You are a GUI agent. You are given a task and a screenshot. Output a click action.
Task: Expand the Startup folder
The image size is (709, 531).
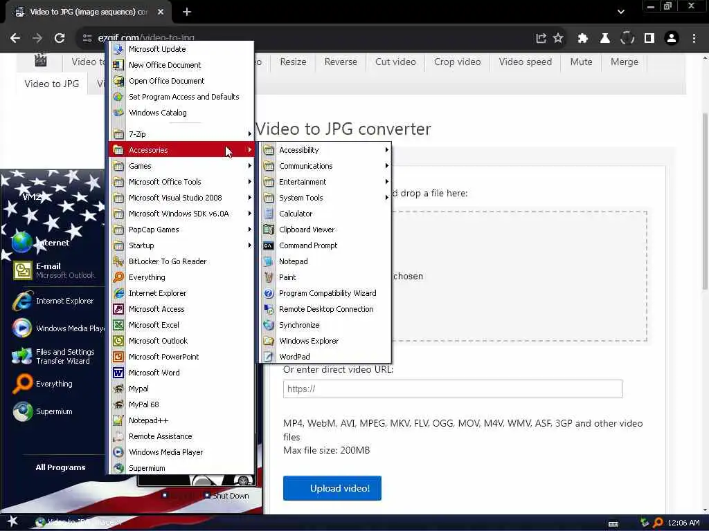181,245
